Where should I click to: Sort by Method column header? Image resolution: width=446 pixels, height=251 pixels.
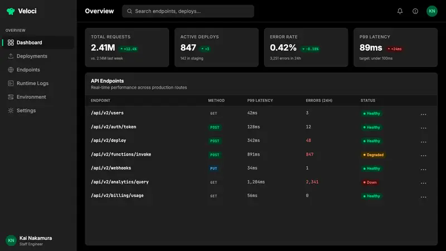click(216, 100)
